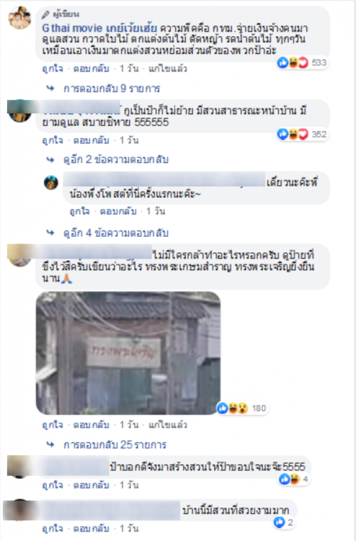Open the G thai movie author profile picture
Image resolution: width=356 pixels, height=541 pixels.
pyautogui.click(x=19, y=17)
